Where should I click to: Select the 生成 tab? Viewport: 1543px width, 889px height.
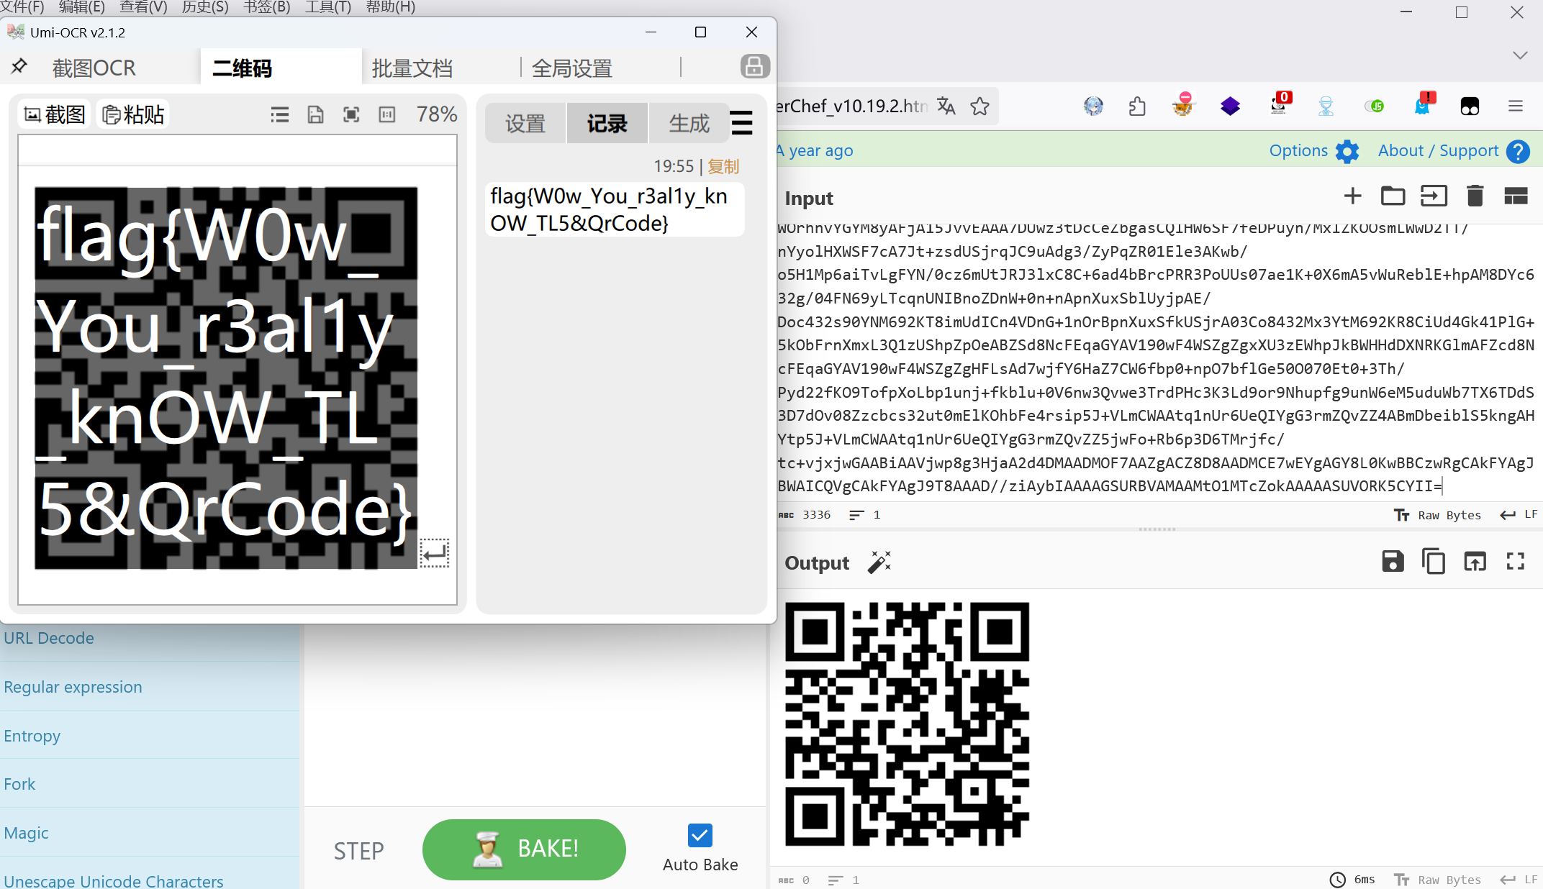click(689, 124)
